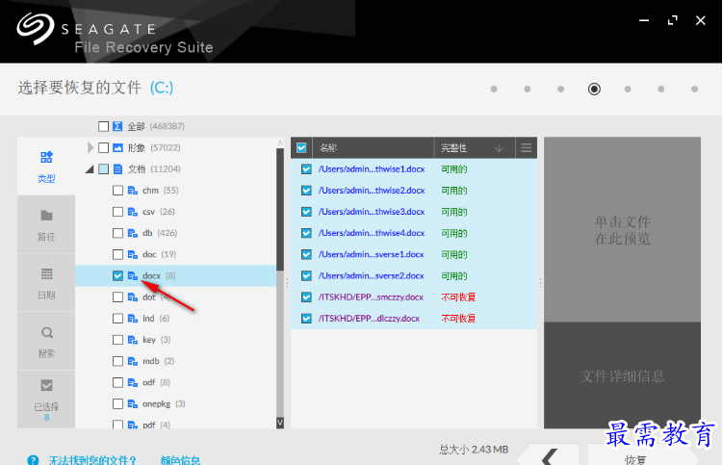
Task: Open the 颜色信息 link
Action: tap(180, 460)
